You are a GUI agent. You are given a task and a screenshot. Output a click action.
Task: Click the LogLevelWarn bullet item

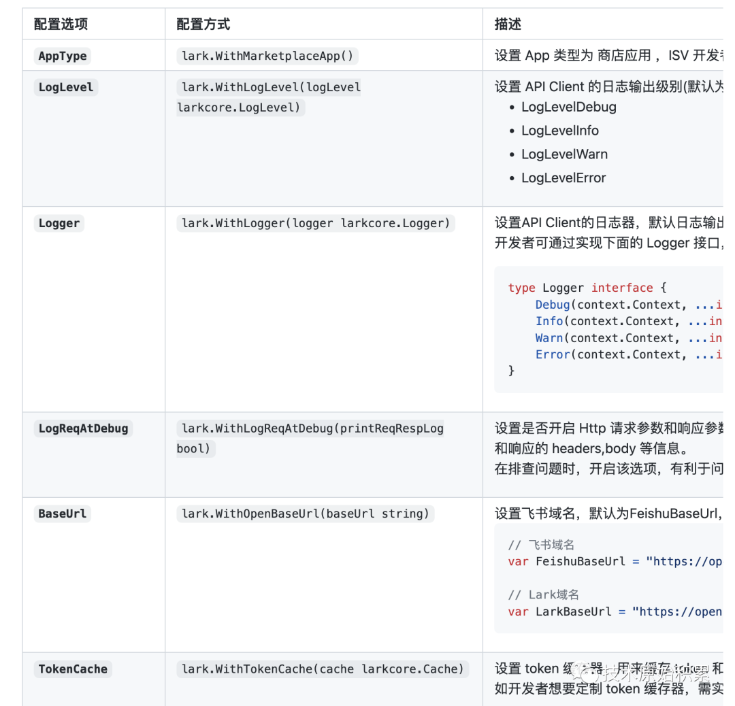[564, 154]
